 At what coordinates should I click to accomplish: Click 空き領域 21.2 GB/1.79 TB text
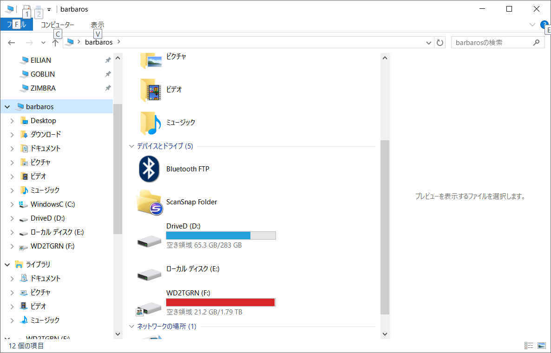coord(204,312)
